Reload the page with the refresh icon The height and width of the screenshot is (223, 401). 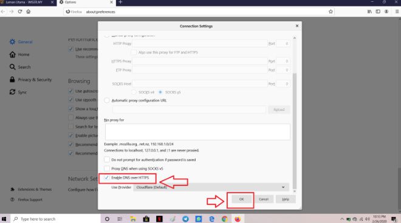click(x=20, y=12)
